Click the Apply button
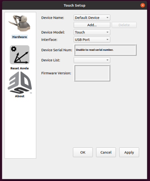Viewport: 150px width, 181px height. click(129, 152)
